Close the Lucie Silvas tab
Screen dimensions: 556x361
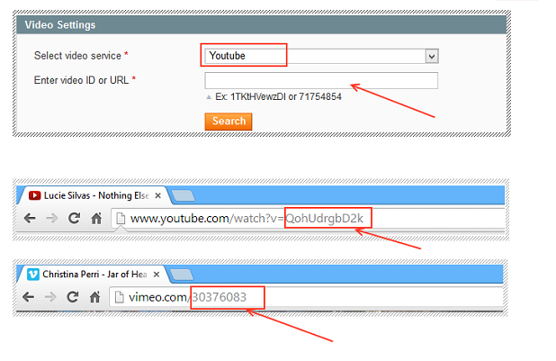tap(159, 195)
